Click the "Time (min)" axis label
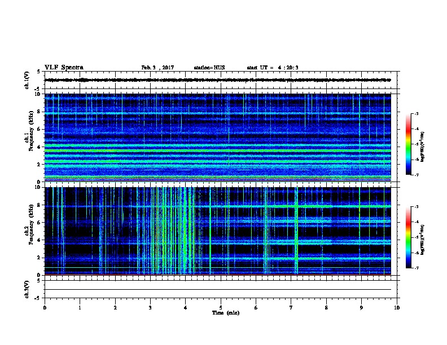The height and width of the screenshot is (345, 447). tap(226, 313)
